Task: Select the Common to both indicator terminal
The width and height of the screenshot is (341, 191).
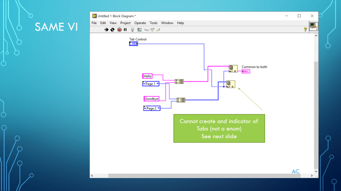Action: (x=246, y=71)
